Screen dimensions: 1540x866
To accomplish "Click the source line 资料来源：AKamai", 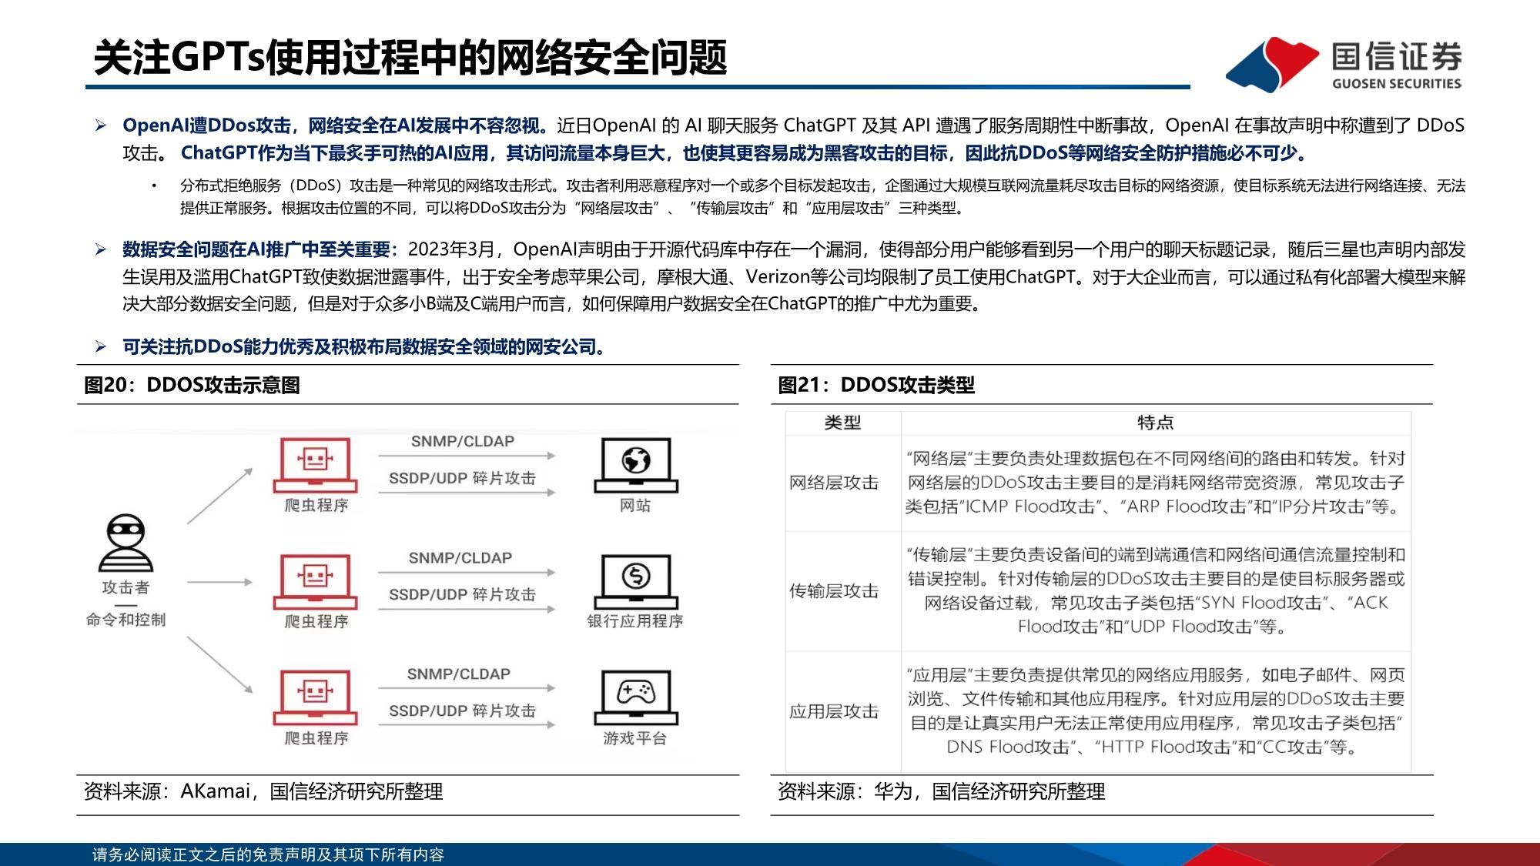I will 263,791.
